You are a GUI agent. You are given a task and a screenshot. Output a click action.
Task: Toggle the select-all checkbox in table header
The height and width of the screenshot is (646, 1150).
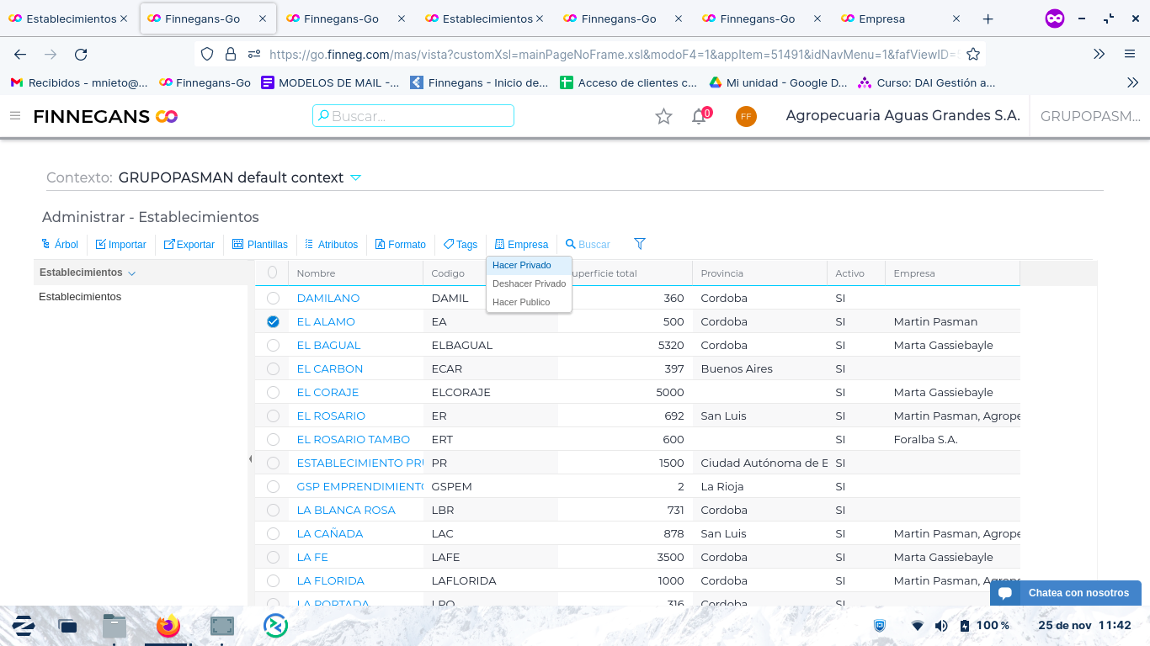point(272,273)
